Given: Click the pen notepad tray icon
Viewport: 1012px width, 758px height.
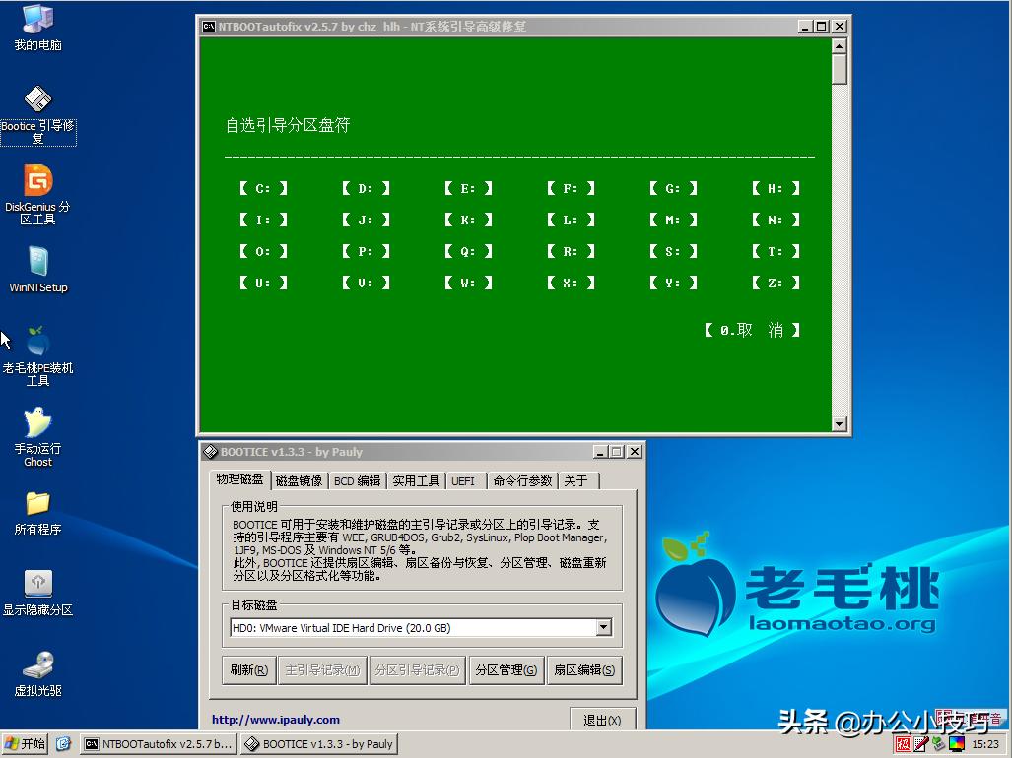Looking at the screenshot, I should [921, 744].
